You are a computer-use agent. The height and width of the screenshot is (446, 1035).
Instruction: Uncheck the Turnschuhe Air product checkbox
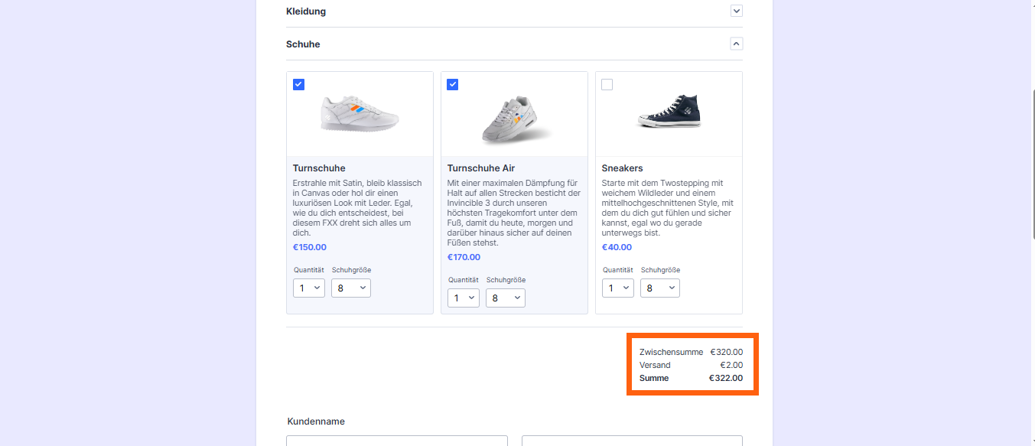tap(453, 85)
